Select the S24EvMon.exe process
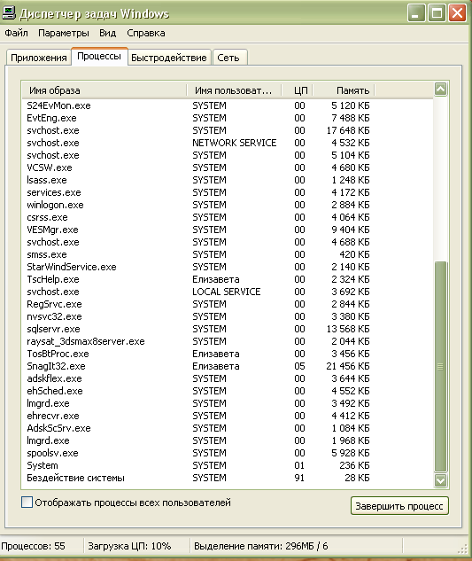This screenshot has height=561, width=472. (x=228, y=105)
